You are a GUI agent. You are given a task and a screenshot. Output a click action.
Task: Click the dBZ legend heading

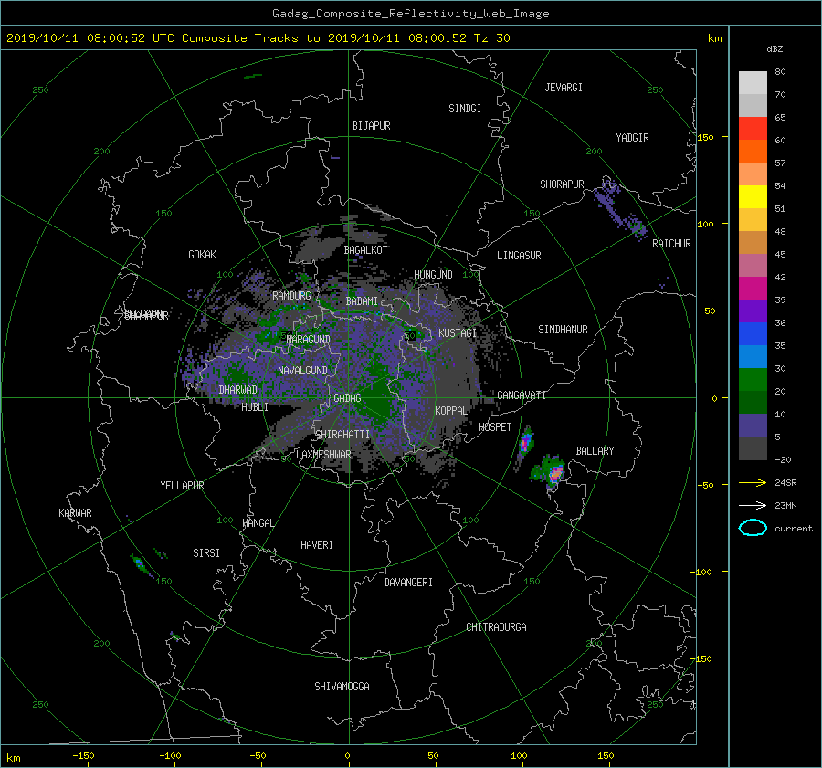point(775,49)
